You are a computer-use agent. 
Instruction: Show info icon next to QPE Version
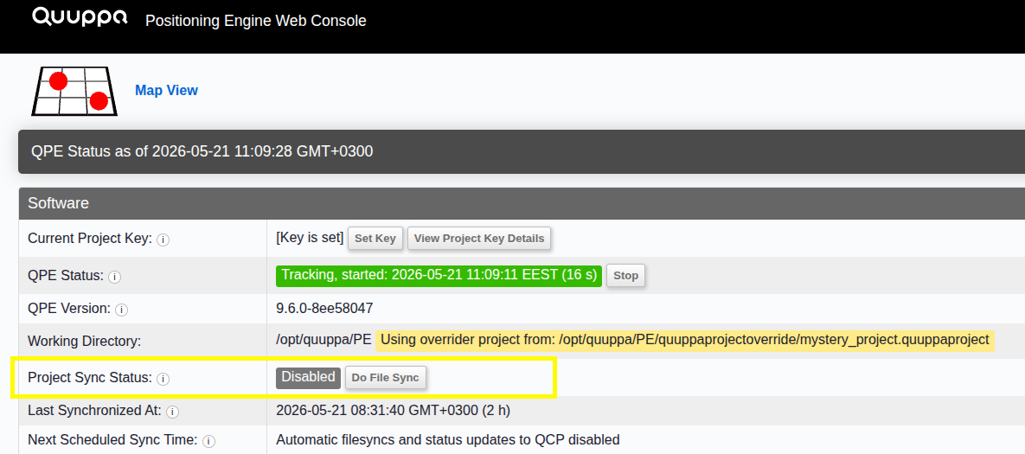click(122, 309)
